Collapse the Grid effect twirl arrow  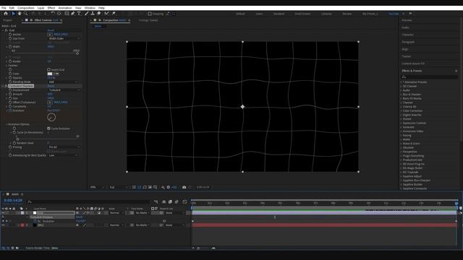click(x=3, y=30)
